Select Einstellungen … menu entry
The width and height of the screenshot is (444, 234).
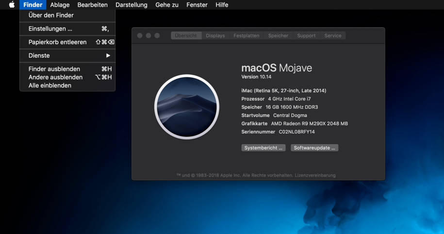[x=67, y=29]
